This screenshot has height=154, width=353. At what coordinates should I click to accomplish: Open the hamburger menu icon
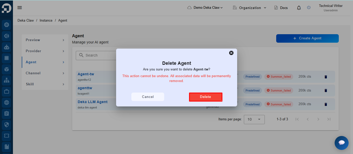click(20, 7)
